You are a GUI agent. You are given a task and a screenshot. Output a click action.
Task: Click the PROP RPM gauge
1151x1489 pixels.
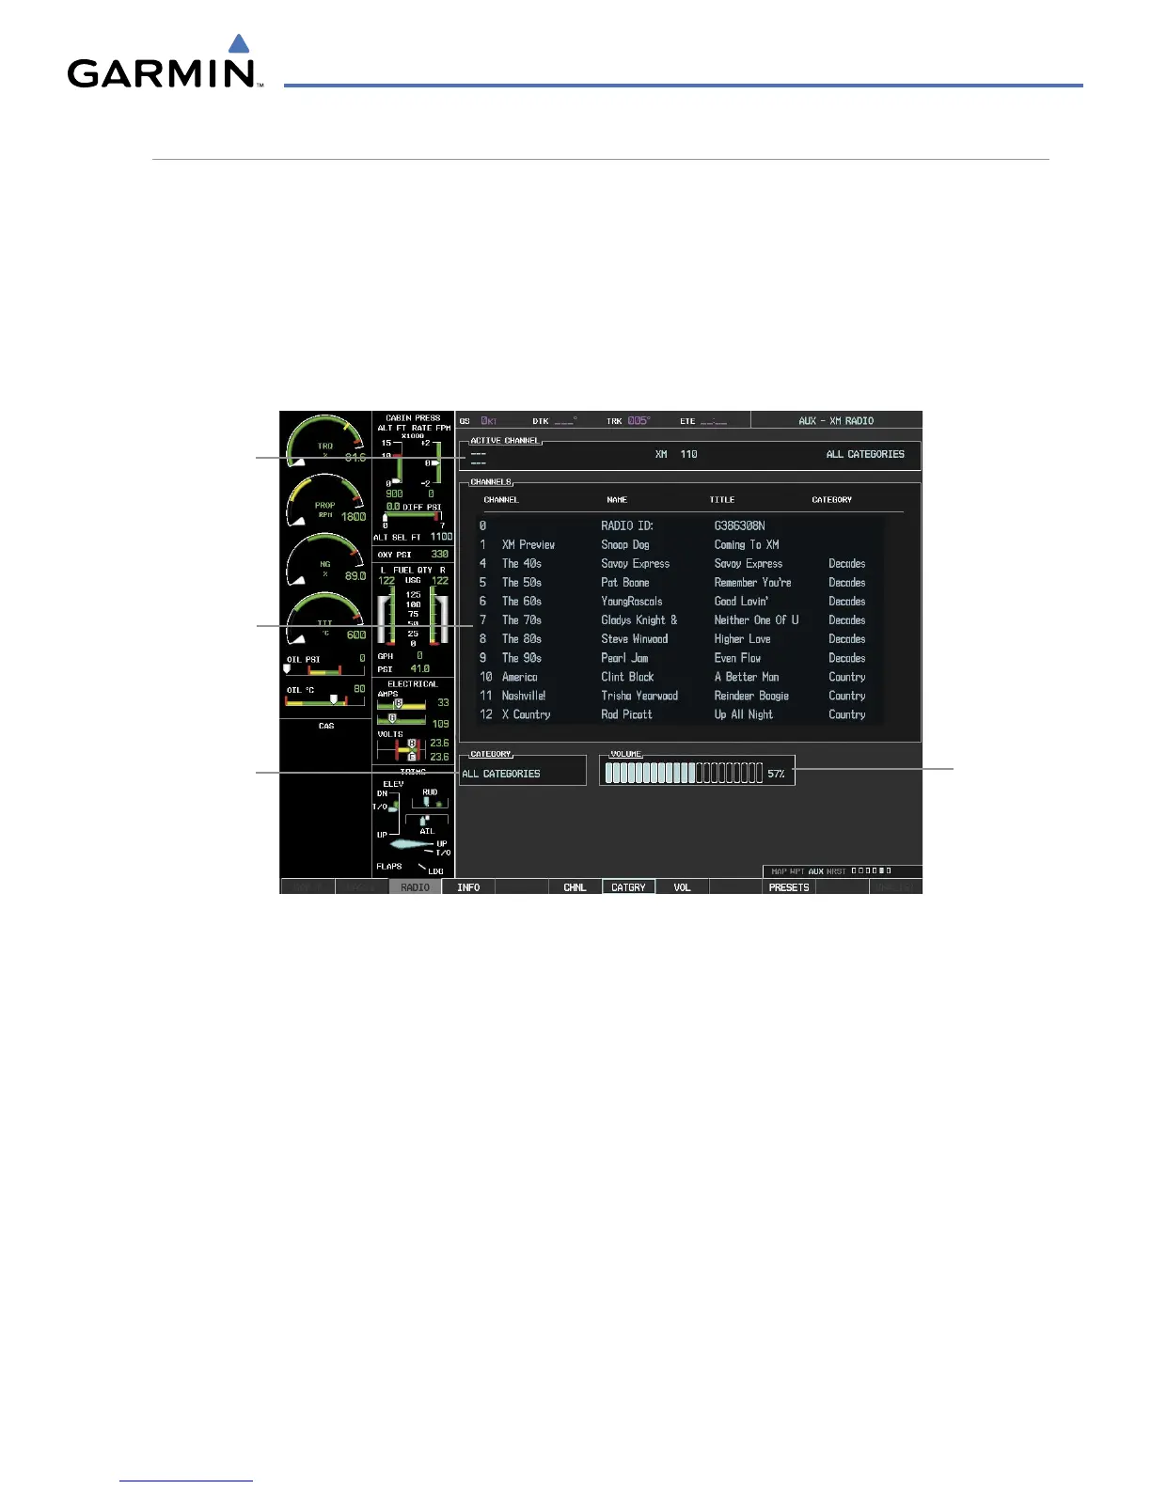click(325, 499)
